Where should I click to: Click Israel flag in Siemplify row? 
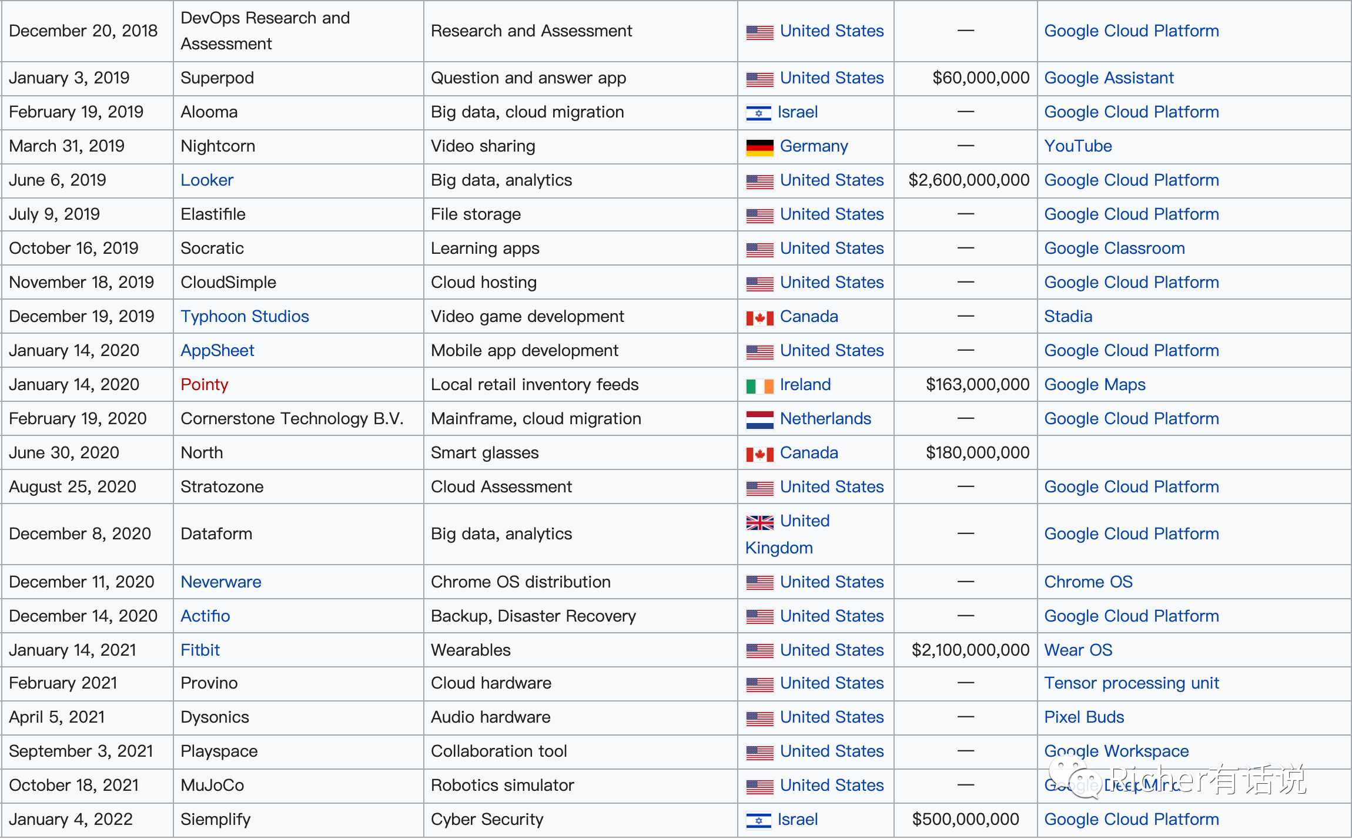point(758,820)
